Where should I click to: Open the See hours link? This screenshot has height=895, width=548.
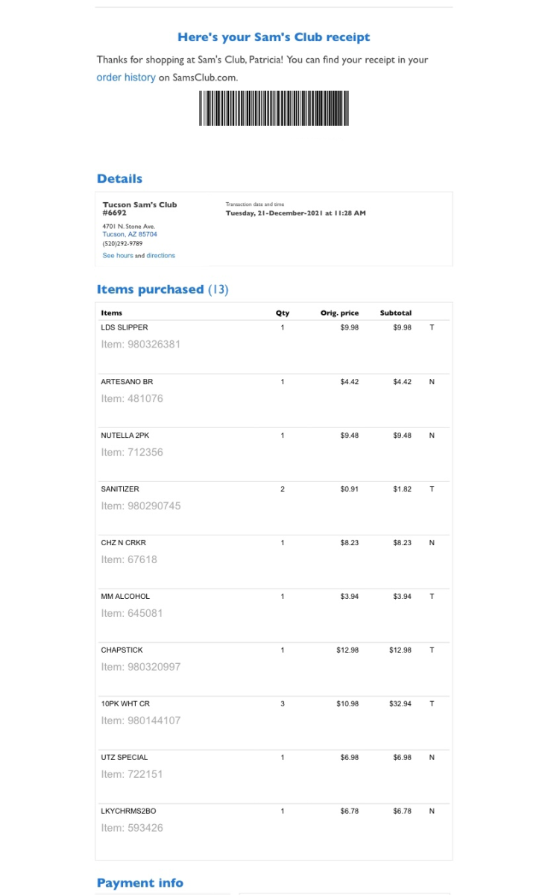pyautogui.click(x=118, y=256)
